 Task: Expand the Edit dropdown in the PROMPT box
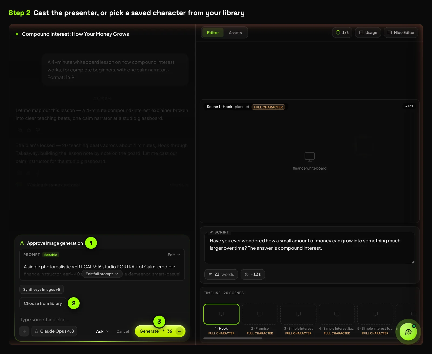pyautogui.click(x=174, y=255)
